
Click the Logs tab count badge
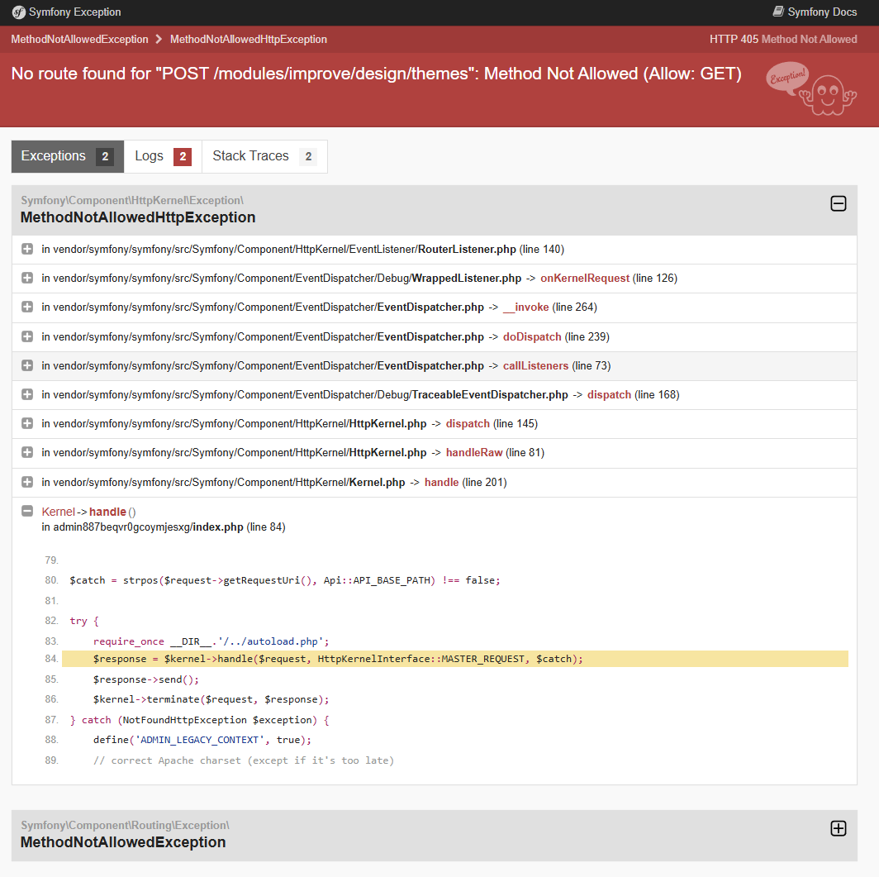coord(183,156)
